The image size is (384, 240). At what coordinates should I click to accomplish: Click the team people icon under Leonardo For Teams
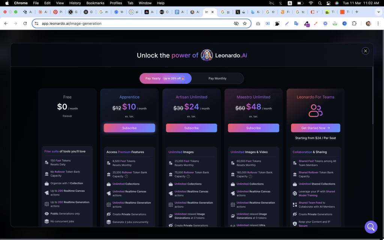tap(315, 111)
